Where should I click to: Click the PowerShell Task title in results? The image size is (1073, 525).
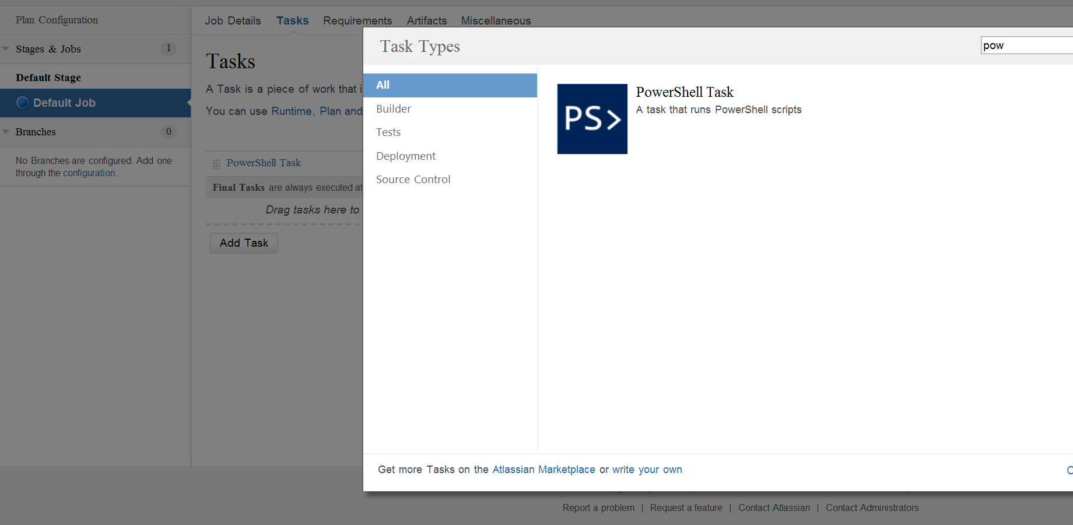685,92
